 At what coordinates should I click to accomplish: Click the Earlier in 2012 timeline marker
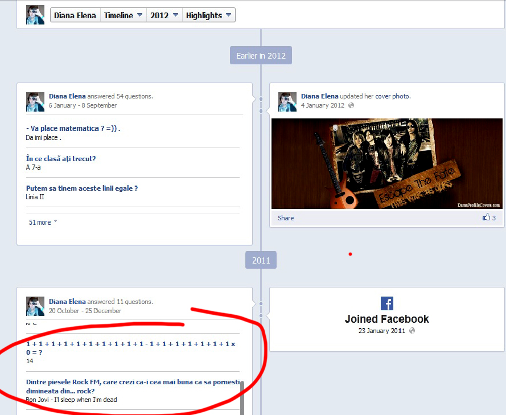click(x=261, y=55)
